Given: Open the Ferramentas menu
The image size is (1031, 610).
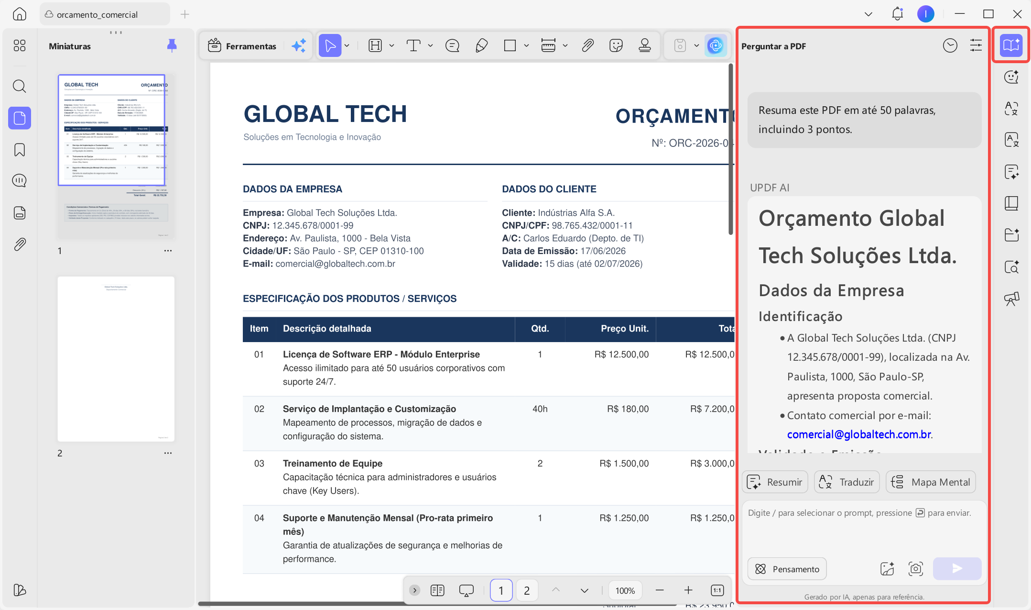Looking at the screenshot, I should tap(242, 46).
